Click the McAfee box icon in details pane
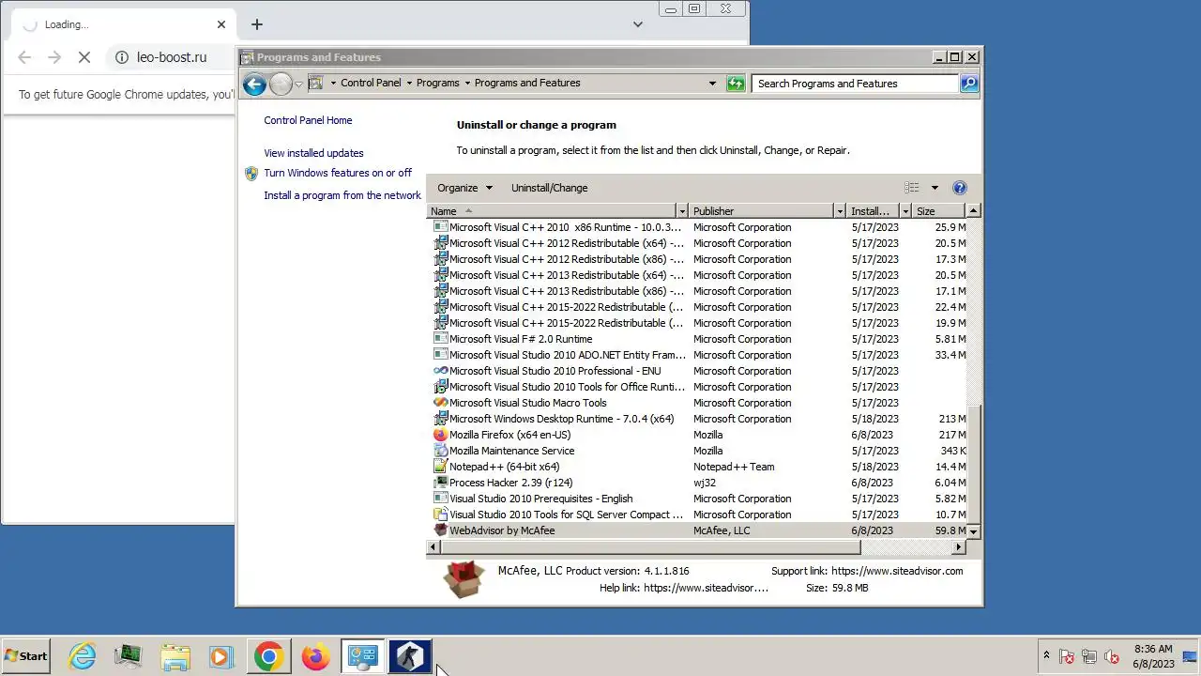 464,579
